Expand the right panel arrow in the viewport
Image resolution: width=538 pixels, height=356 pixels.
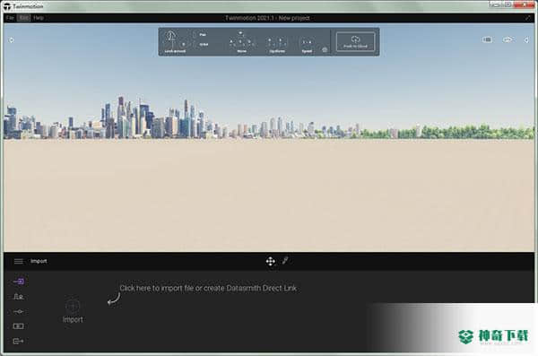click(x=526, y=40)
